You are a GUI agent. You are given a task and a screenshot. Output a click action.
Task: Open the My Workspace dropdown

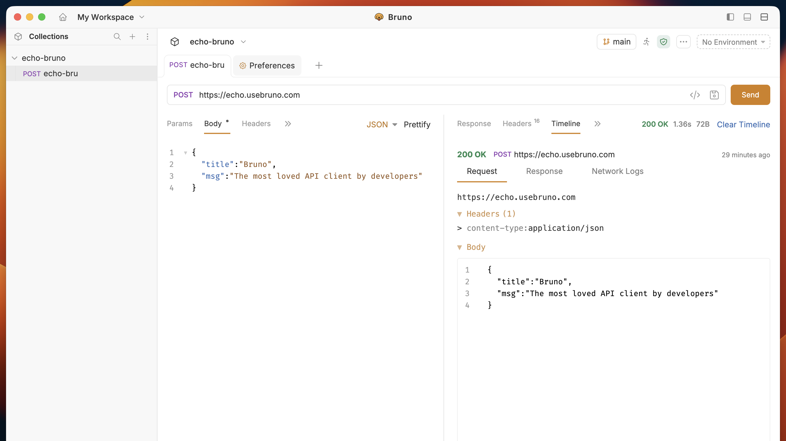click(111, 17)
